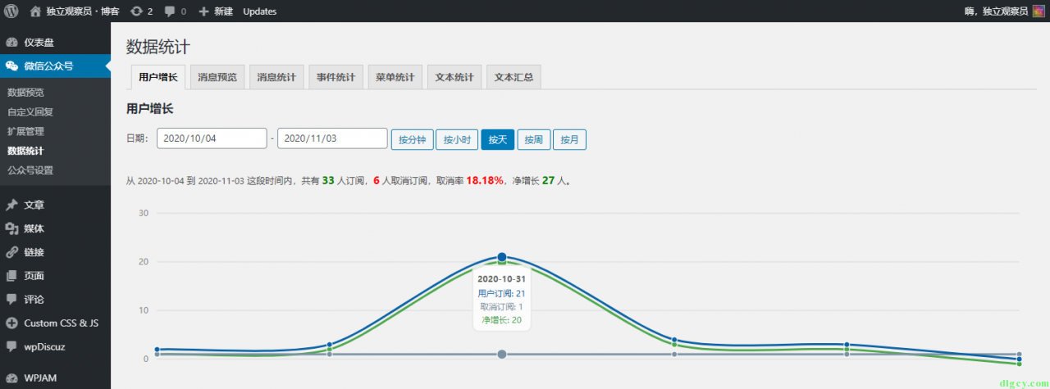
Task: Click the Updates link in admin bar
Action: click(x=259, y=11)
